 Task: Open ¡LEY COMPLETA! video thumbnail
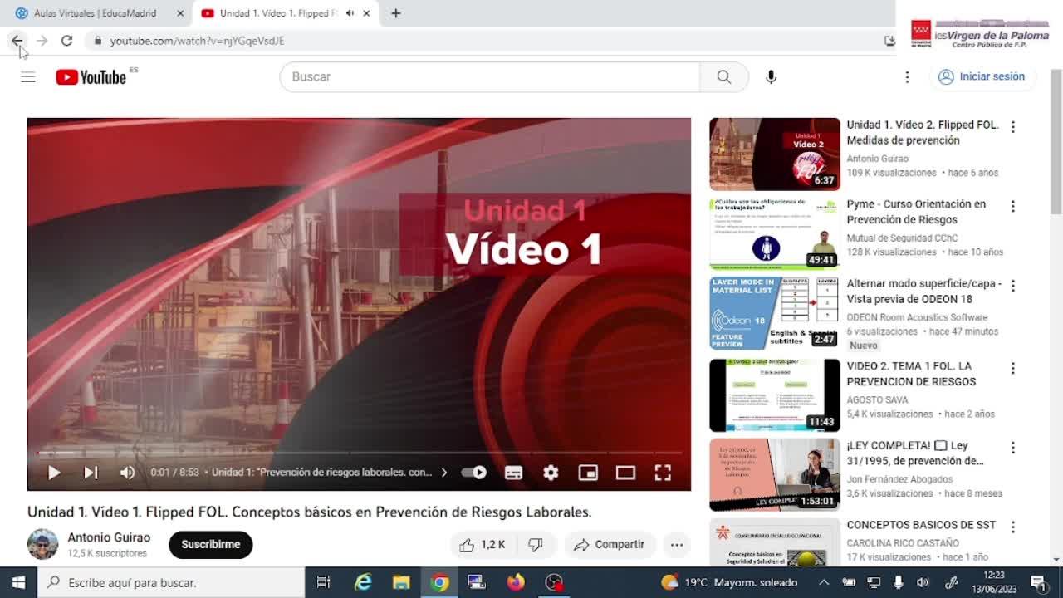[775, 475]
